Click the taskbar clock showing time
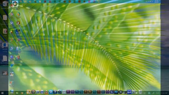The height and width of the screenshot is (95, 169). 164,93
